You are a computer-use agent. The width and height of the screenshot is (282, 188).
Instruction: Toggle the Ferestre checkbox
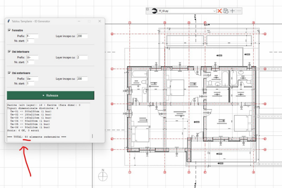click(9, 30)
